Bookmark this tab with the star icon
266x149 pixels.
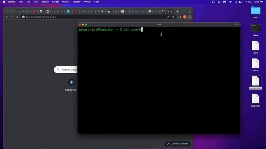coord(173,17)
